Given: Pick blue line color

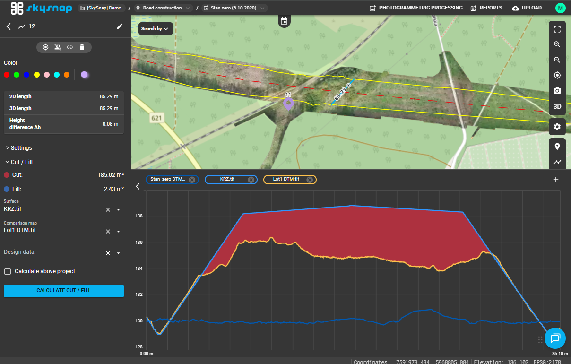Looking at the screenshot, I should 26,75.
